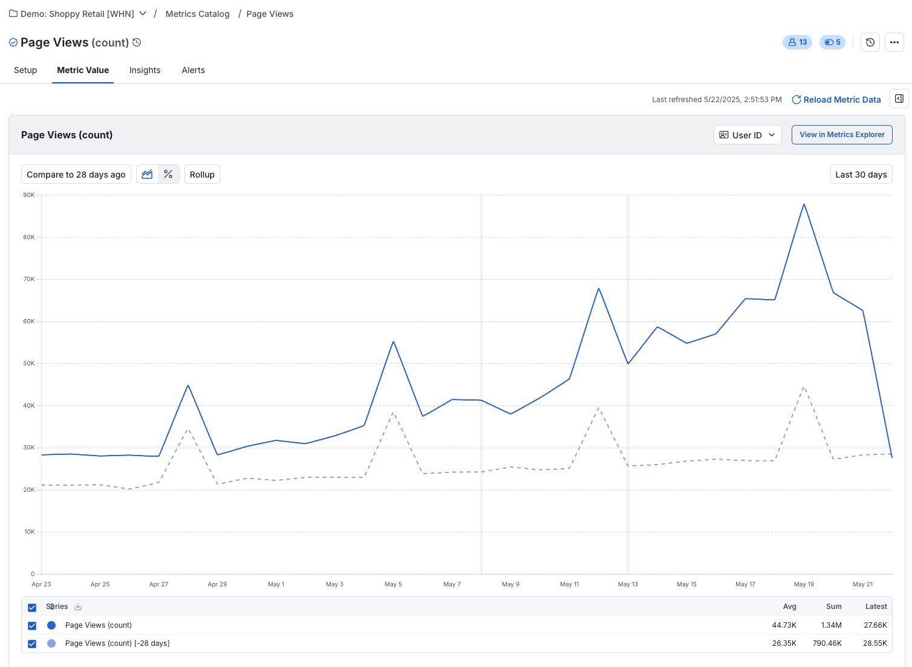Switch to percentage comparison view
The height and width of the screenshot is (667, 912).
point(168,174)
